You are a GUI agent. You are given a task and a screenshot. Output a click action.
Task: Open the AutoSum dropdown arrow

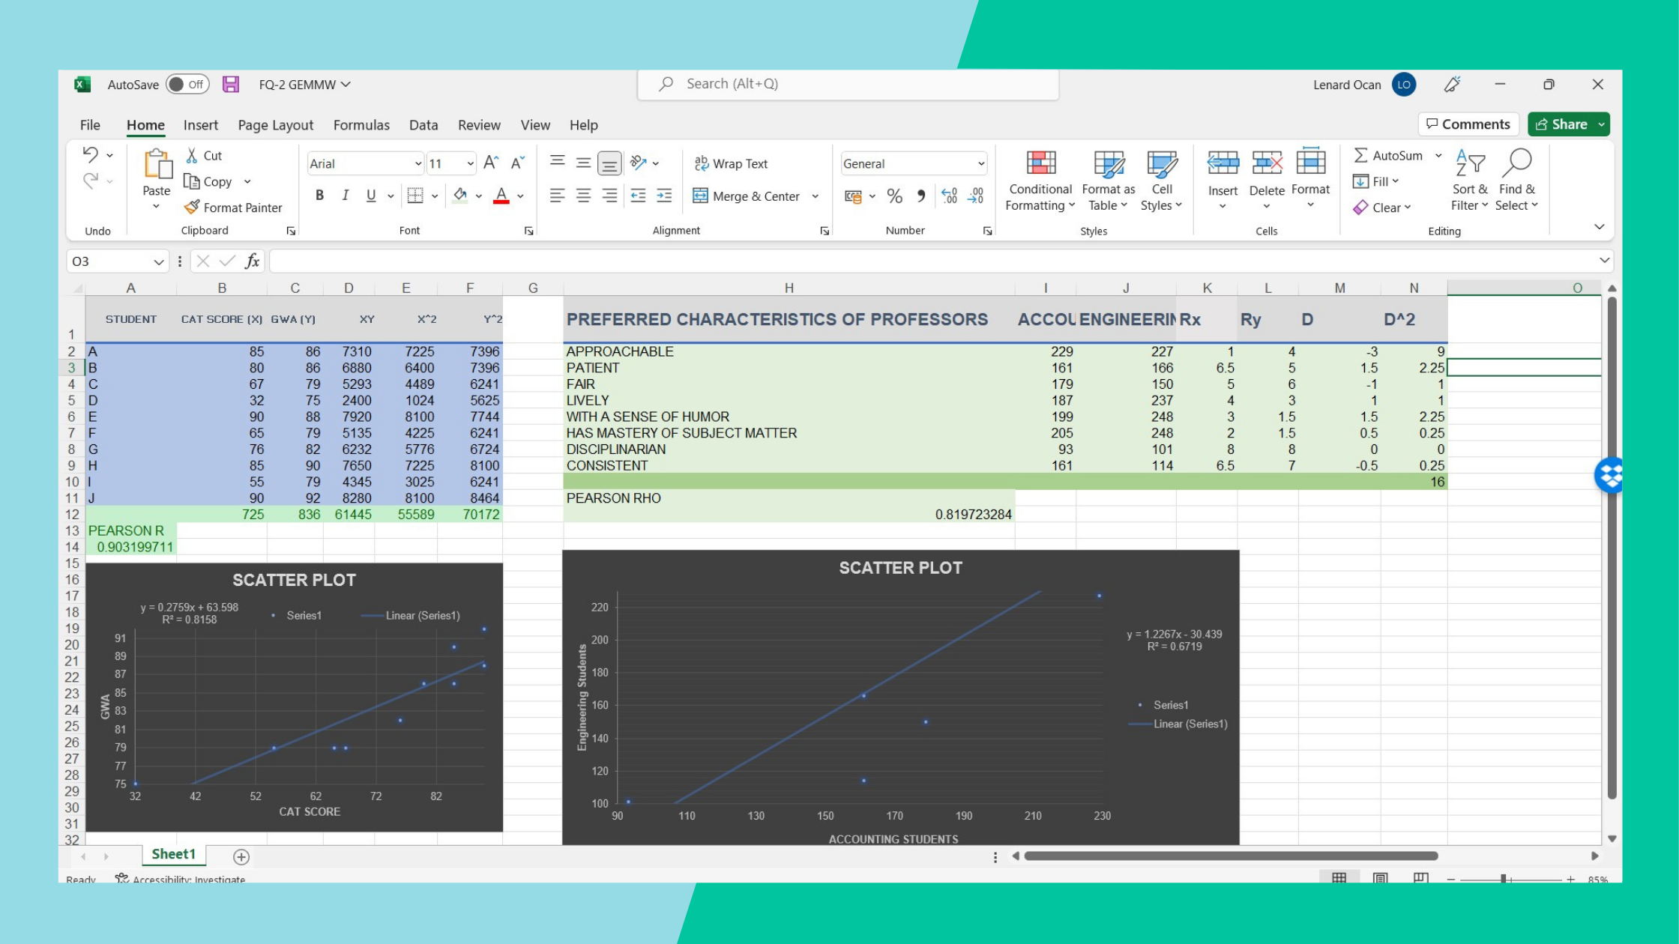tap(1438, 156)
